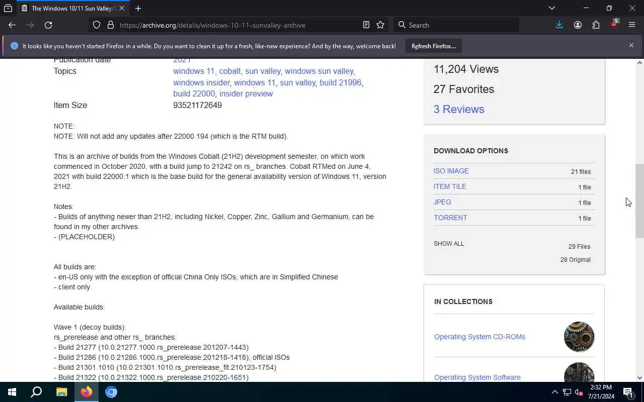Open a new tab with plus button
Viewport: 644px width, 402px height.
138,8
